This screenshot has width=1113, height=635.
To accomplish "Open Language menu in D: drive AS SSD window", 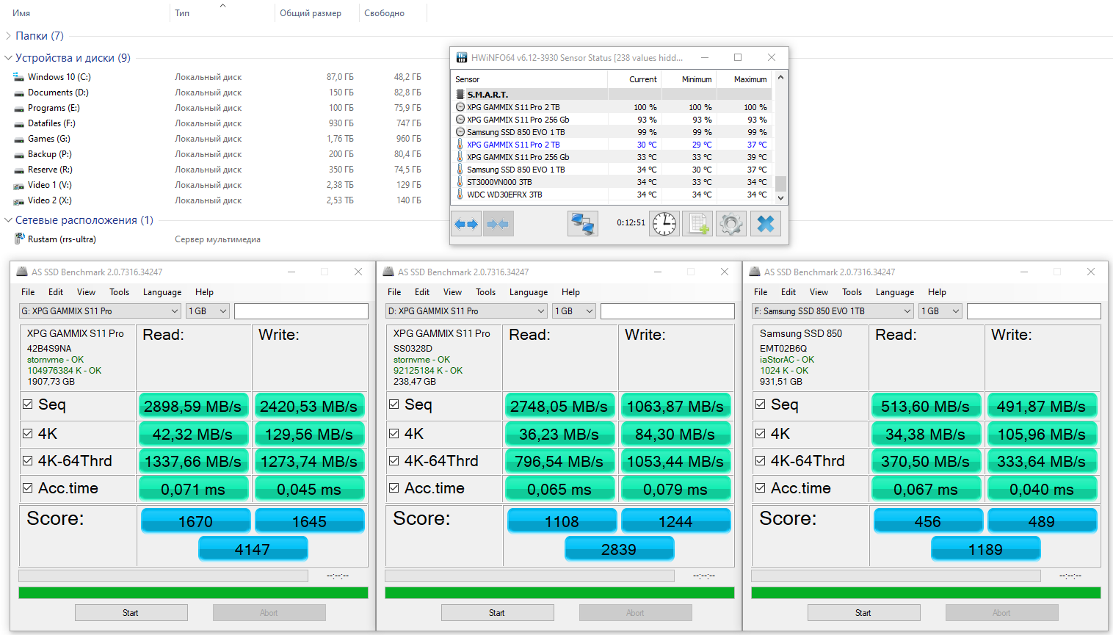I will pos(529,292).
